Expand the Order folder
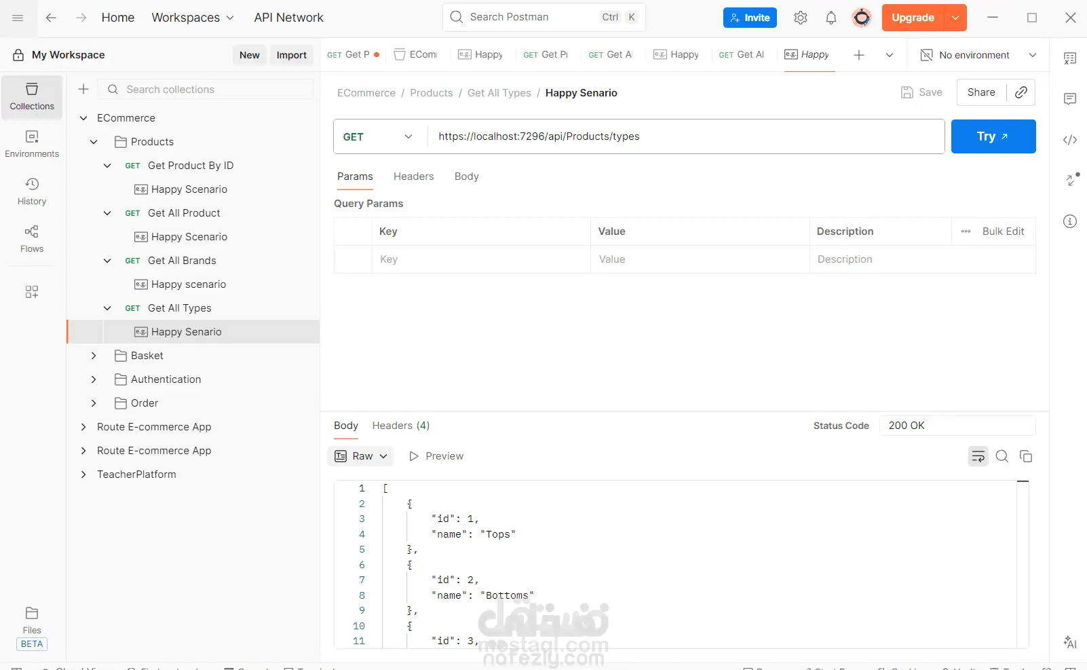 pyautogui.click(x=94, y=403)
